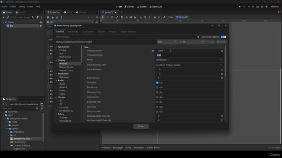The width and height of the screenshot is (282, 158).
Task: Switch to the Import Defaults tab
Action: (128, 32)
